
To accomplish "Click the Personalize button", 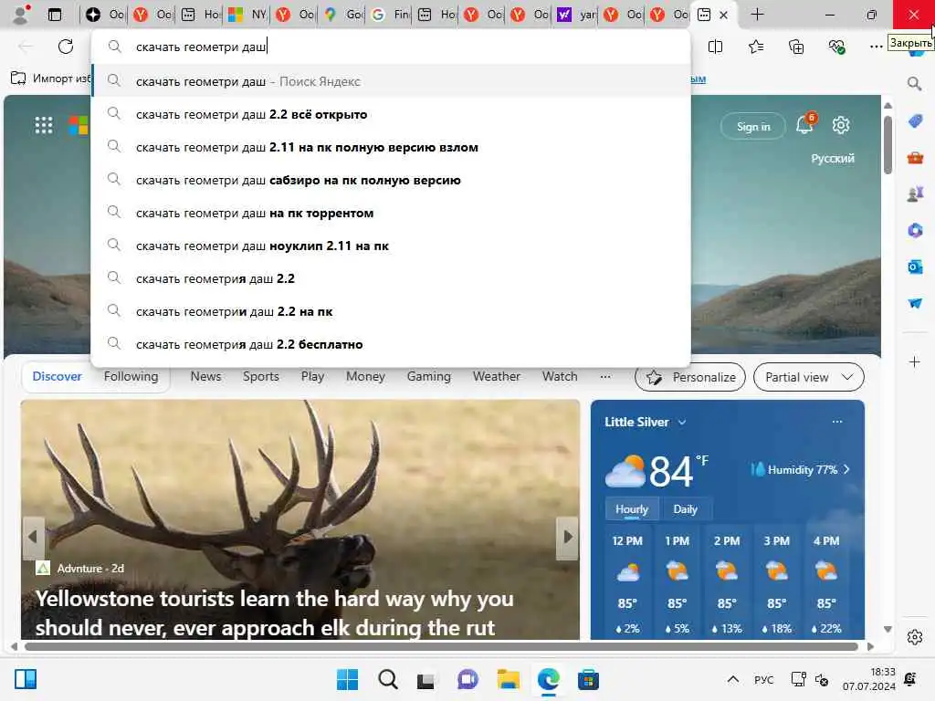I will 690,377.
